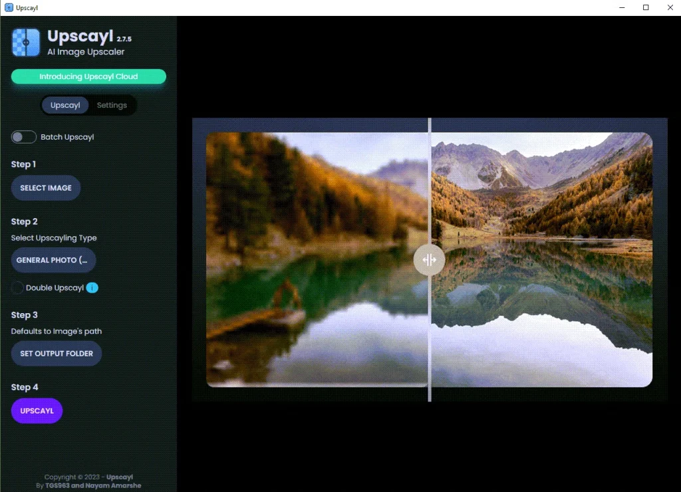
Task: Open the General Photo upscaling type dropdown
Action: coord(53,260)
